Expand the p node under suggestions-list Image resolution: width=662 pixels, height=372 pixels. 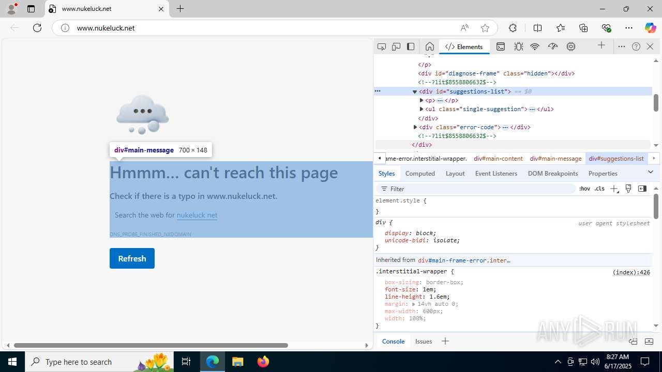click(x=422, y=100)
